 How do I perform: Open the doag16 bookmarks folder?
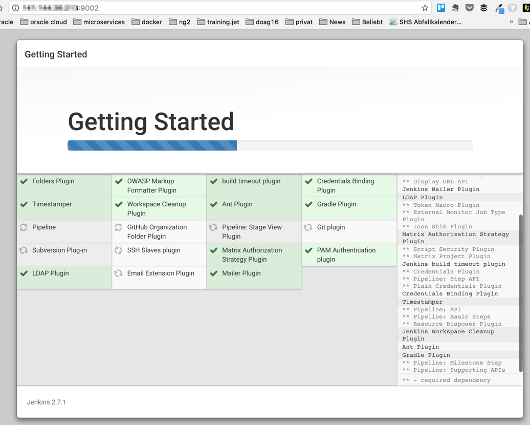pos(262,22)
